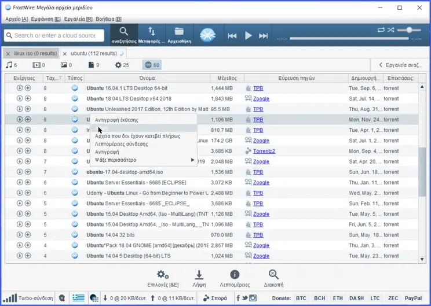Click the Σπορά seeding status button
Image resolution: width=431 pixels, height=306 pixels.
215,298
